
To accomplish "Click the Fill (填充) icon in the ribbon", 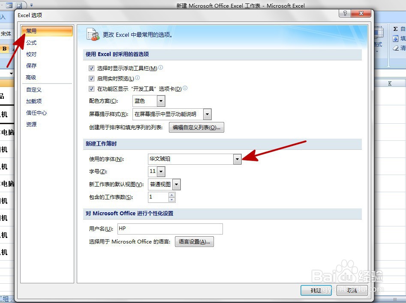I will (396, 38).
